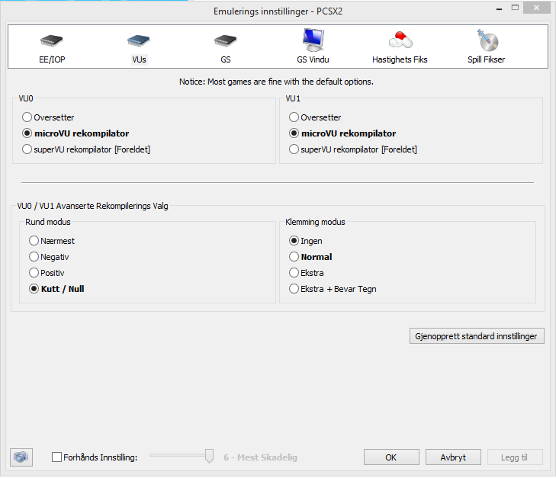556x478 pixels.
Task: Select superVU rekompilator [Foreldet] for VU1
Action: point(353,149)
